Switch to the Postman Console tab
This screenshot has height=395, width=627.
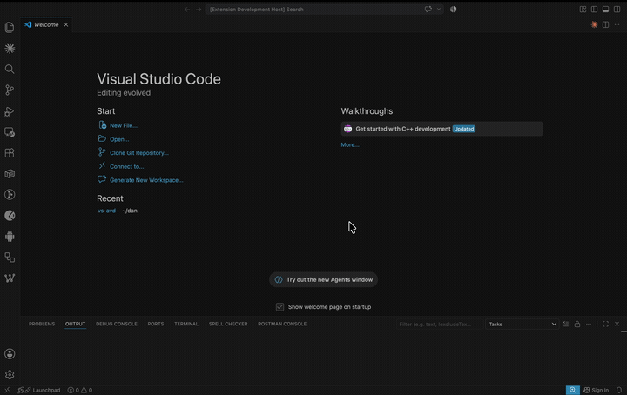pos(282,324)
